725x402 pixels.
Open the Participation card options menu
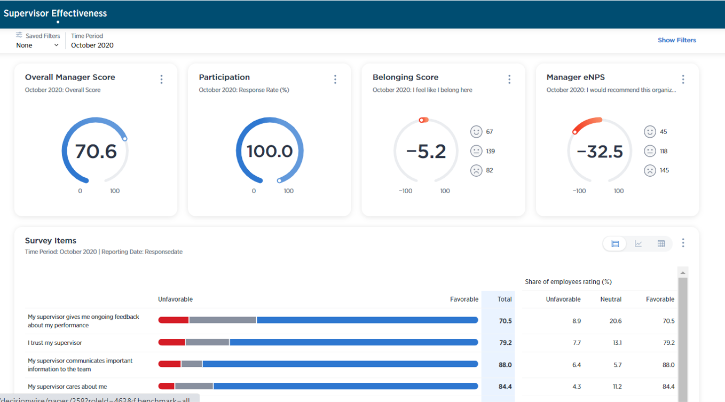tap(335, 79)
